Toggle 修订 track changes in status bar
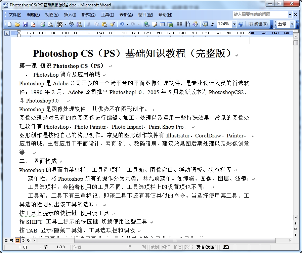The height and width of the screenshot is (253, 302). (166, 247)
